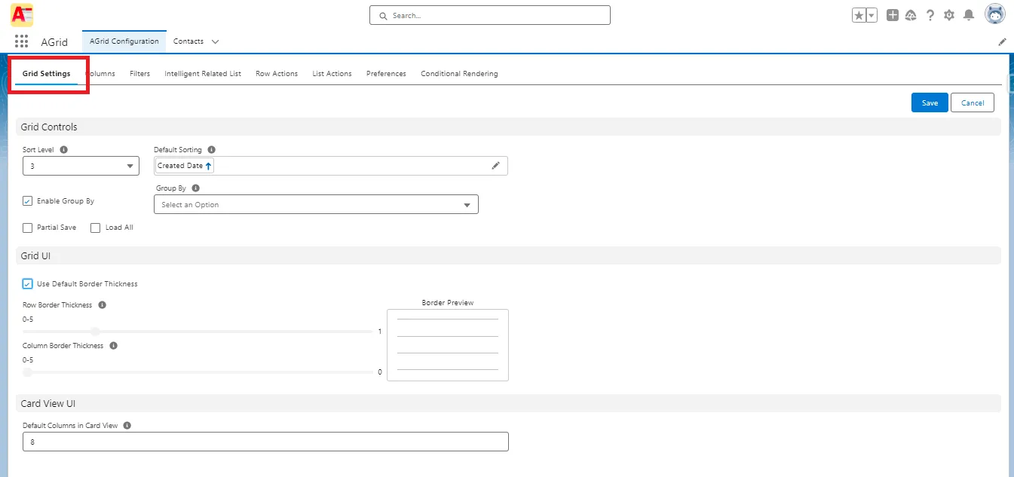Uncheck Use Default Border Thickness
This screenshot has width=1014, height=477.
click(x=27, y=283)
